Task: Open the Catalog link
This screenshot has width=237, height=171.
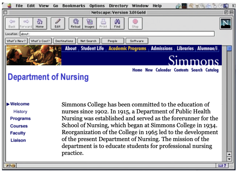Action: (212, 70)
